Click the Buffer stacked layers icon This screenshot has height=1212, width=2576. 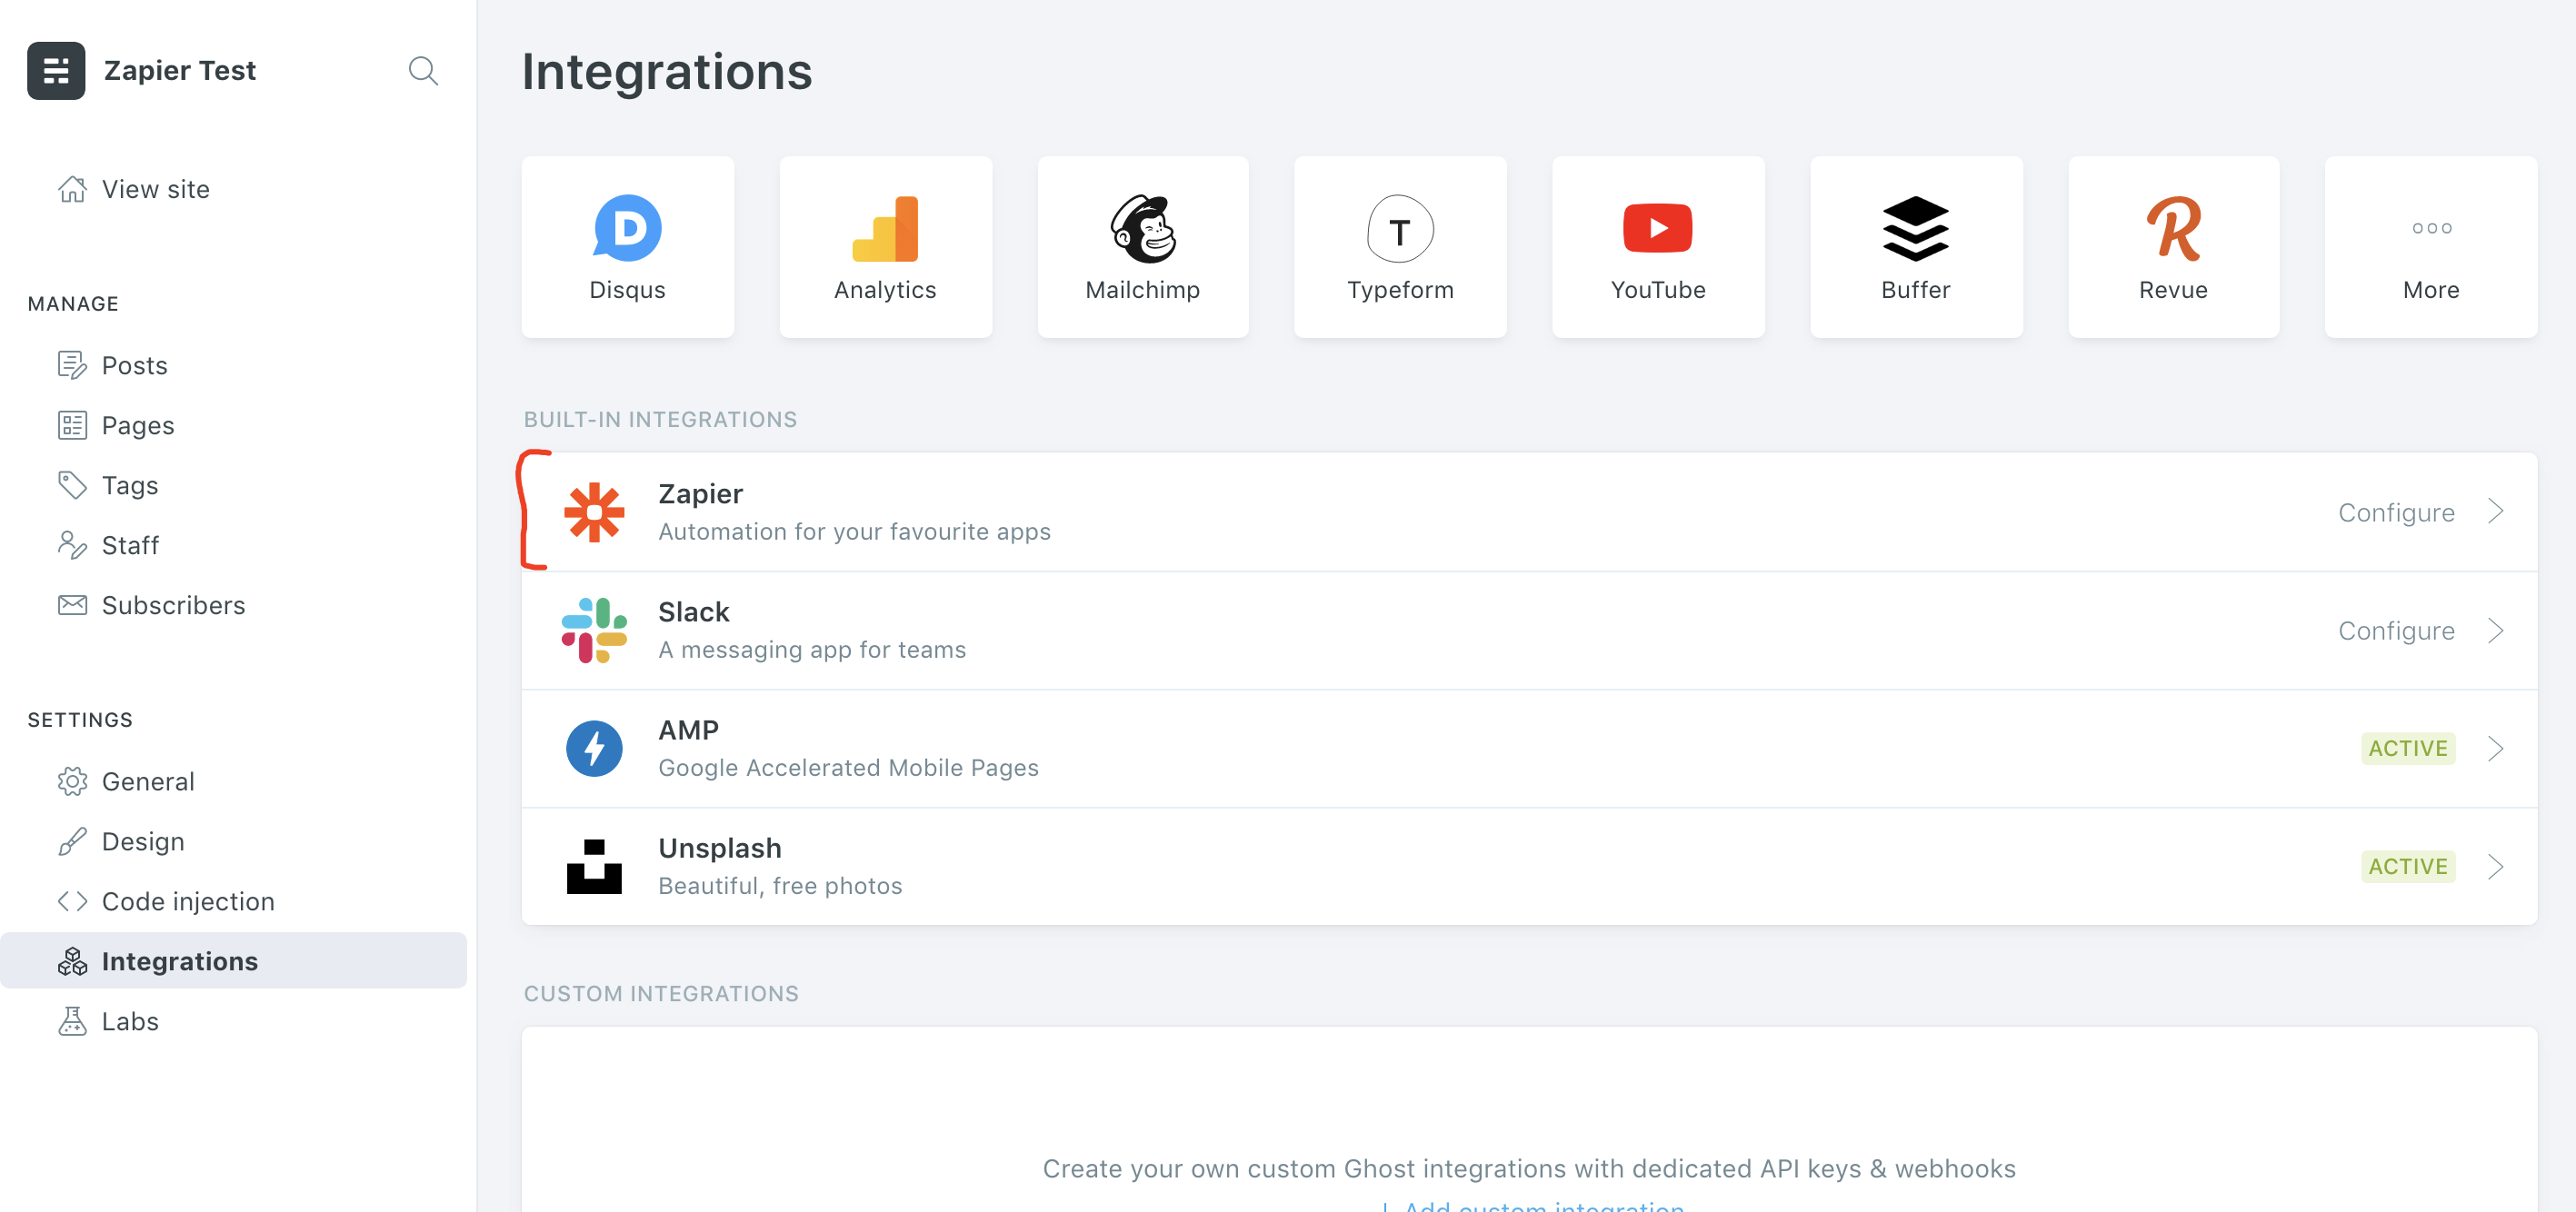pos(1915,228)
